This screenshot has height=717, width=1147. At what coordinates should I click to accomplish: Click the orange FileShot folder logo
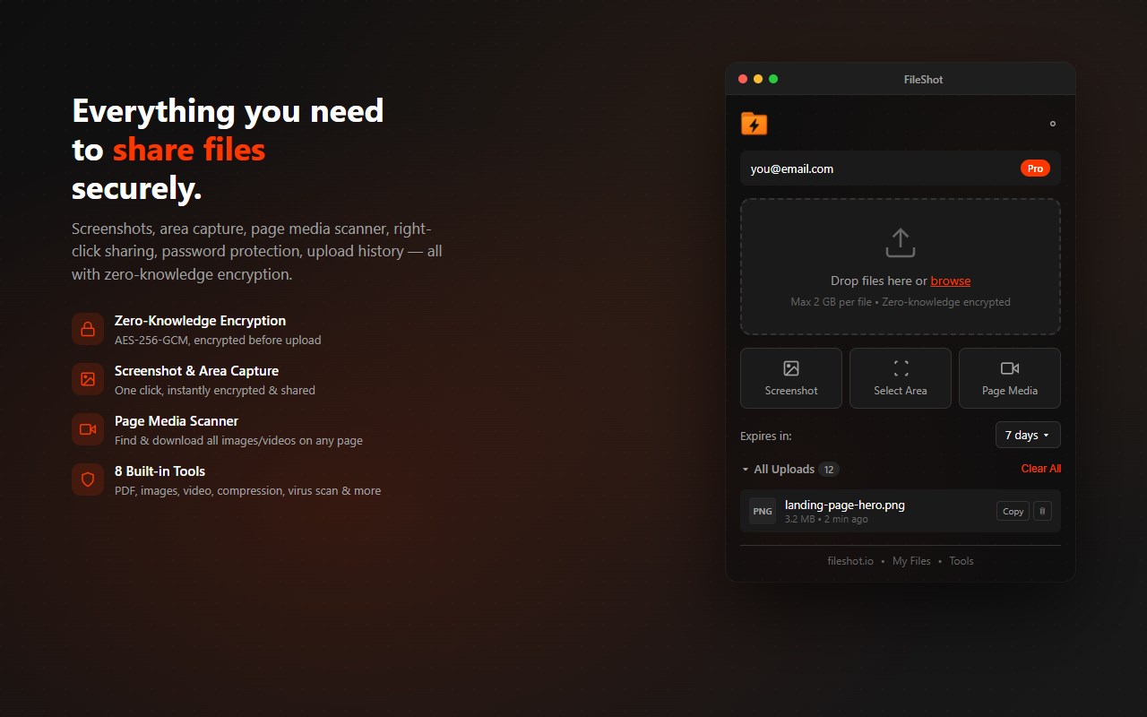pos(755,124)
